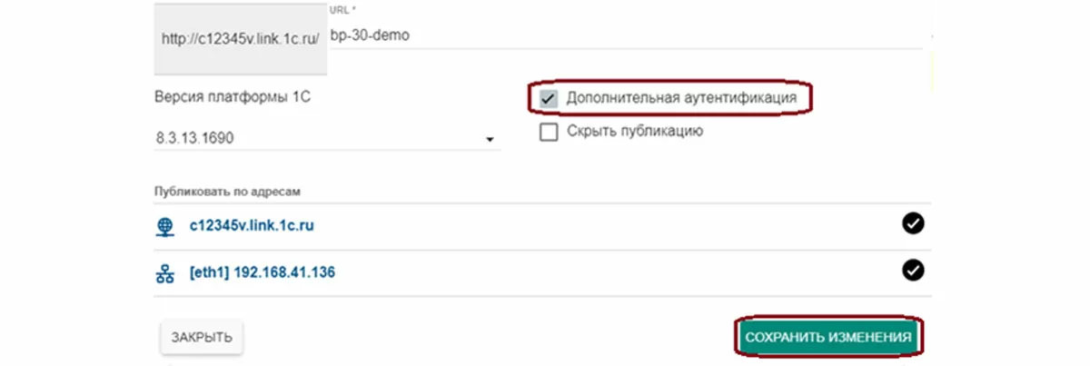Click the Скрыть публикацию label text

click(x=634, y=131)
